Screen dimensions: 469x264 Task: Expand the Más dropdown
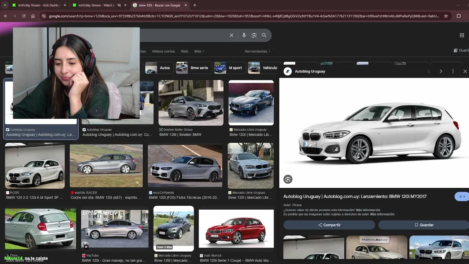199,51
